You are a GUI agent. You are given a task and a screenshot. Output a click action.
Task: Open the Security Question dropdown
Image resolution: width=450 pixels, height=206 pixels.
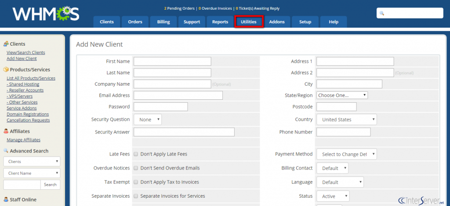click(148, 119)
